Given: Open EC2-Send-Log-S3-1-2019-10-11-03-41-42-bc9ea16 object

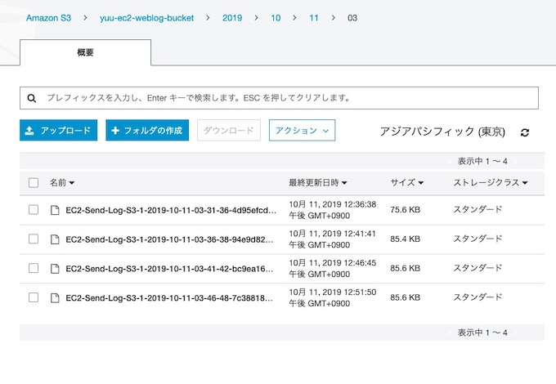Looking at the screenshot, I should [169, 269].
